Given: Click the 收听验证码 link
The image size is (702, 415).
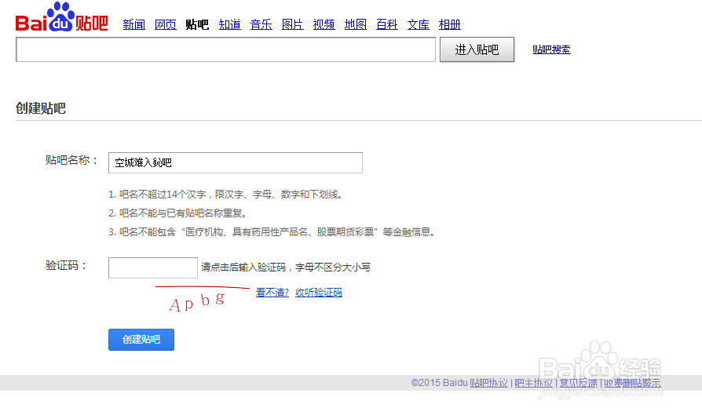Looking at the screenshot, I should click(319, 293).
